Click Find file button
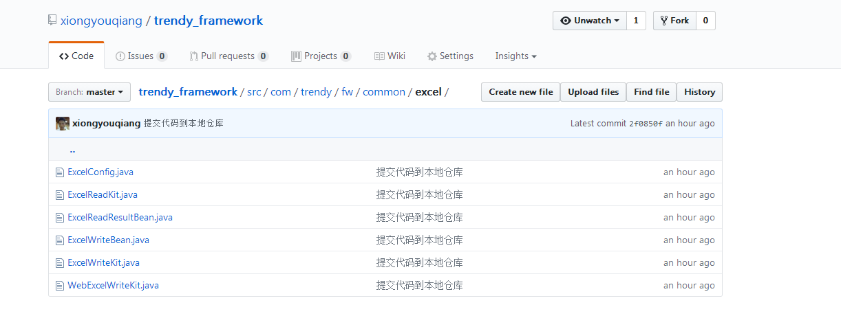The image size is (841, 329). point(652,92)
